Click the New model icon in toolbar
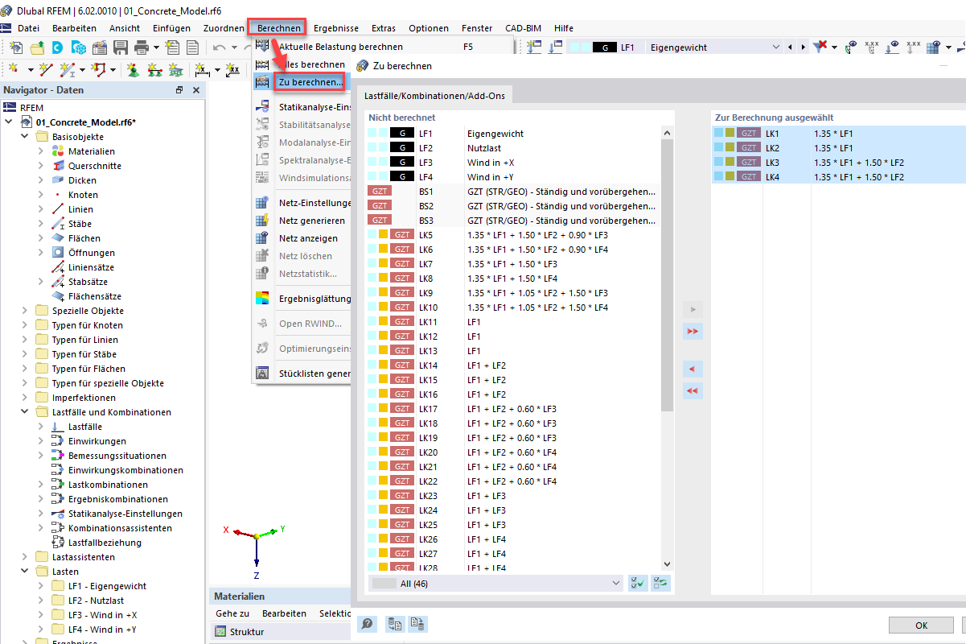 point(15,47)
